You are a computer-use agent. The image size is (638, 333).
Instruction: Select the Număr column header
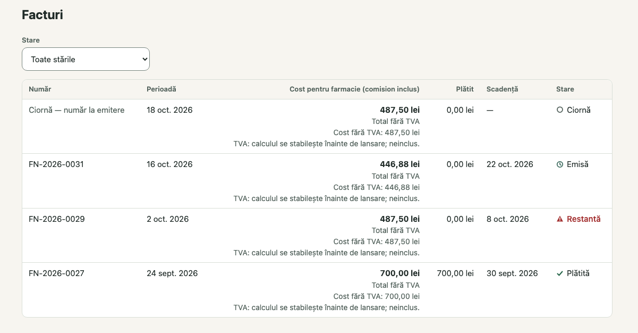40,89
